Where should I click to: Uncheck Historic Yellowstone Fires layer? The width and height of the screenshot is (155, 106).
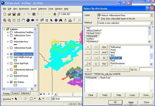pos(11,54)
